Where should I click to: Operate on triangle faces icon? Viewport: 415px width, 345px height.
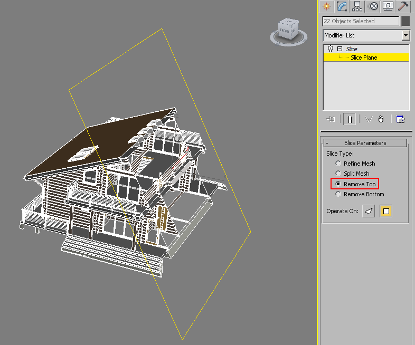coord(369,211)
